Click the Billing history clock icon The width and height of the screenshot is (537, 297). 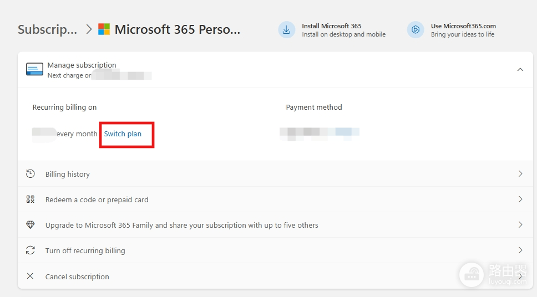31,174
